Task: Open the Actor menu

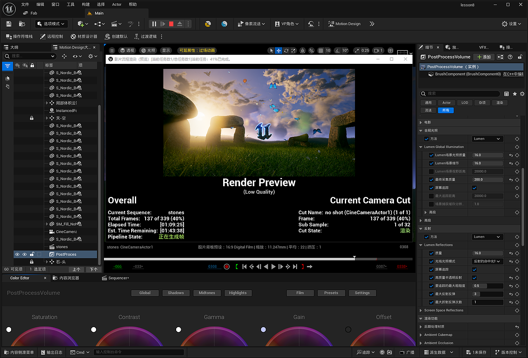Action: (117, 5)
